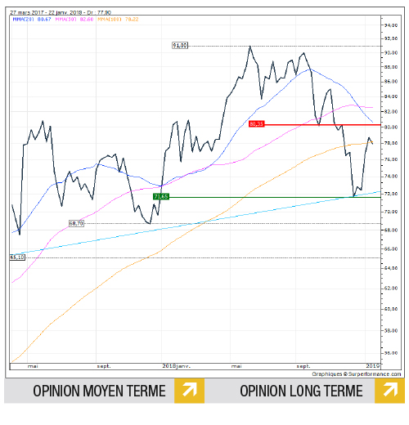This screenshot has height=425, width=409.
Task: Click the 56,00 price axis value
Action: coord(391,353)
